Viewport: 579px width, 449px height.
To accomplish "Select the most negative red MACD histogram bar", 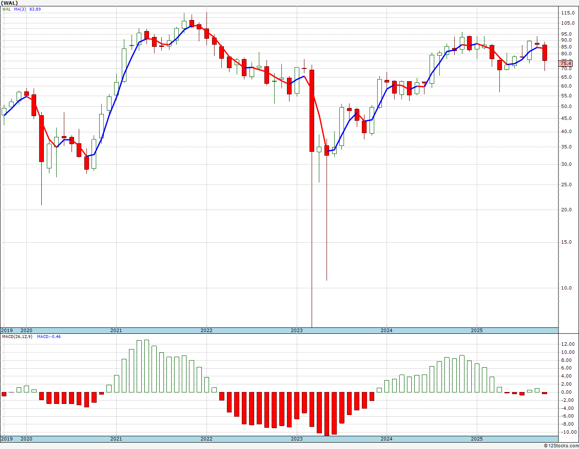I will 327,414.
